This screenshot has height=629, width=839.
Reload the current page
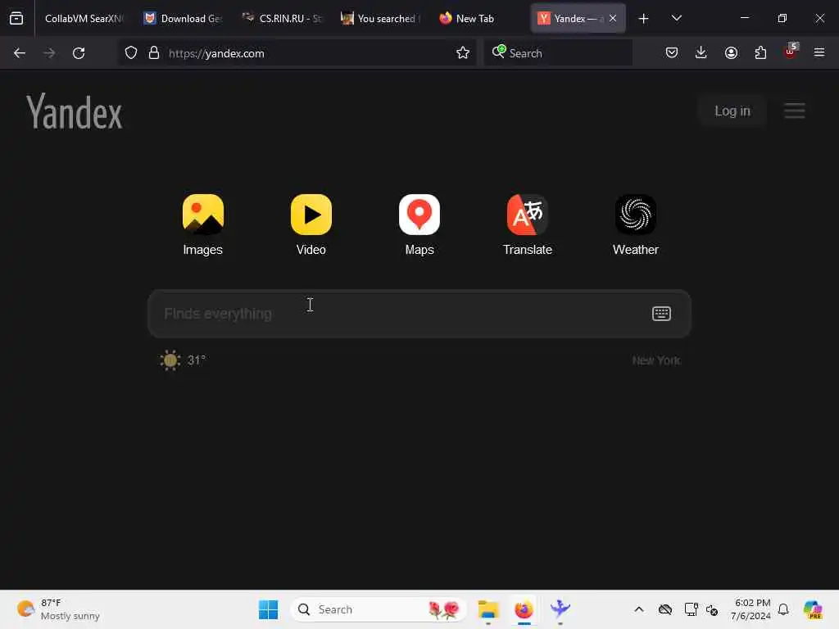(x=79, y=53)
